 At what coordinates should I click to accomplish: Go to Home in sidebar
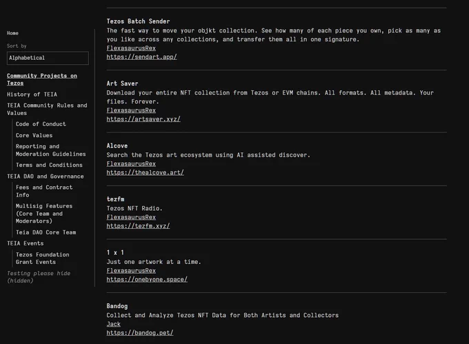click(x=12, y=33)
